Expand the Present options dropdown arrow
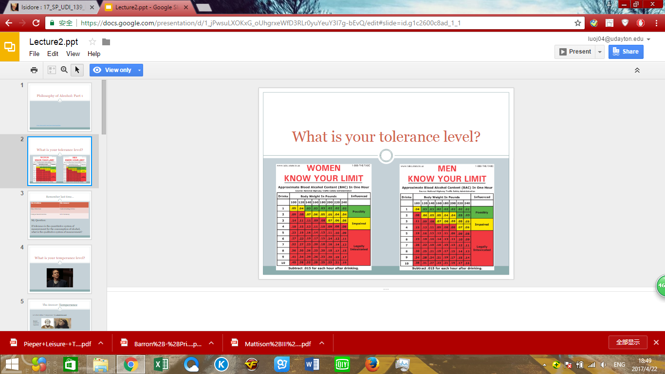This screenshot has height=374, width=665. pyautogui.click(x=600, y=52)
